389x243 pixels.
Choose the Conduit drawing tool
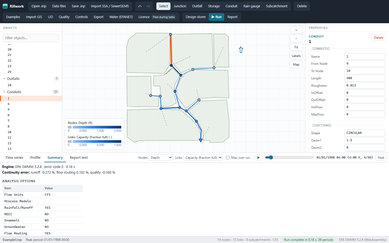point(232,6)
